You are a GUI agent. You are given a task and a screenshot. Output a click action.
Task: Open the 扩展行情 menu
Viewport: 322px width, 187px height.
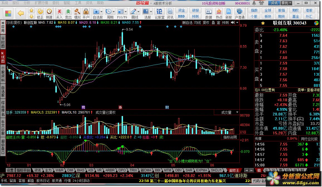click(41, 3)
